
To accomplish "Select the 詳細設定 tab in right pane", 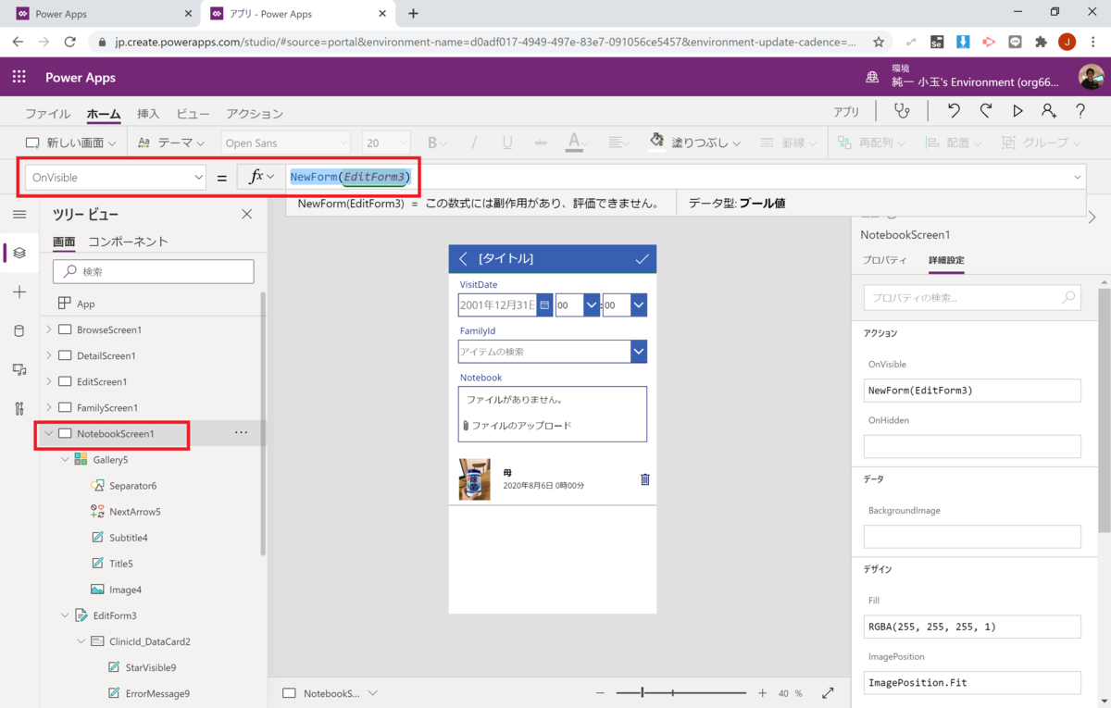I will (x=946, y=260).
